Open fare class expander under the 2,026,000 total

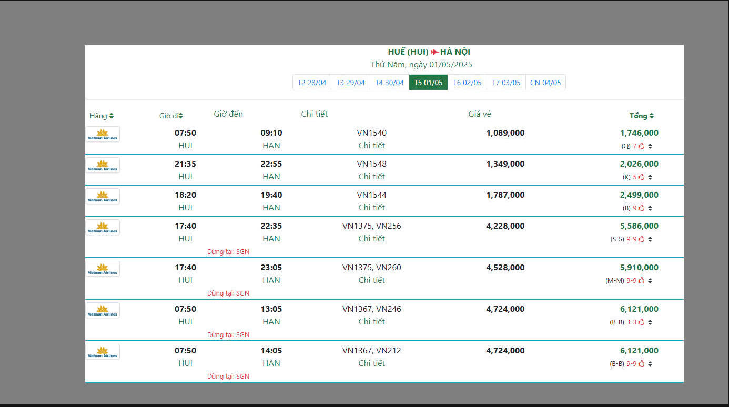point(650,177)
